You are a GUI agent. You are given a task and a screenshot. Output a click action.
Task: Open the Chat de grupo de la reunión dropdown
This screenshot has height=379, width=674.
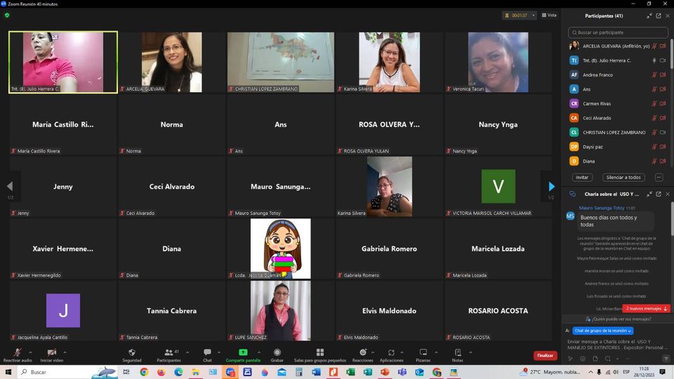603,331
